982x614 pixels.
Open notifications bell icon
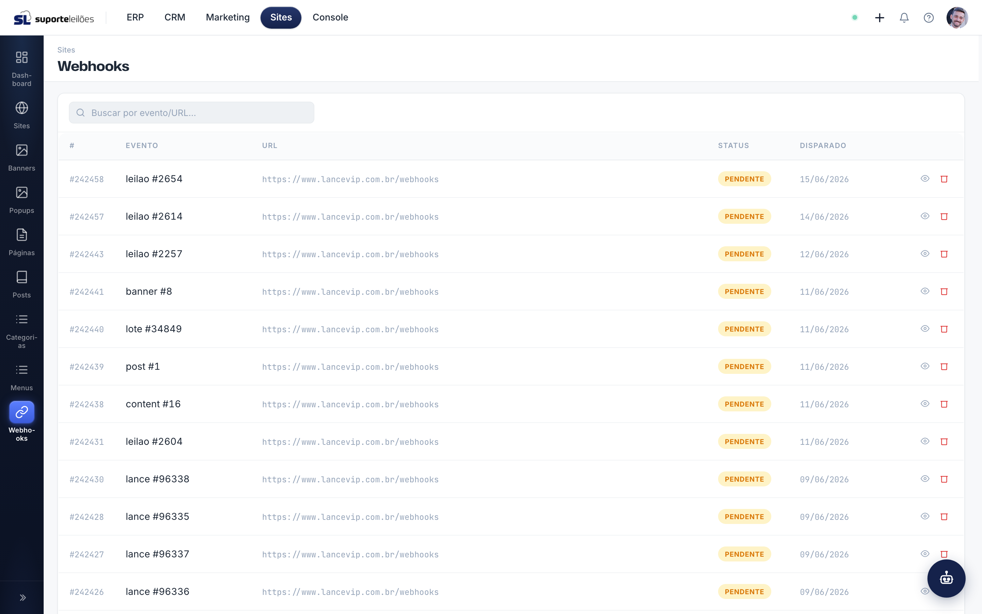[904, 17]
